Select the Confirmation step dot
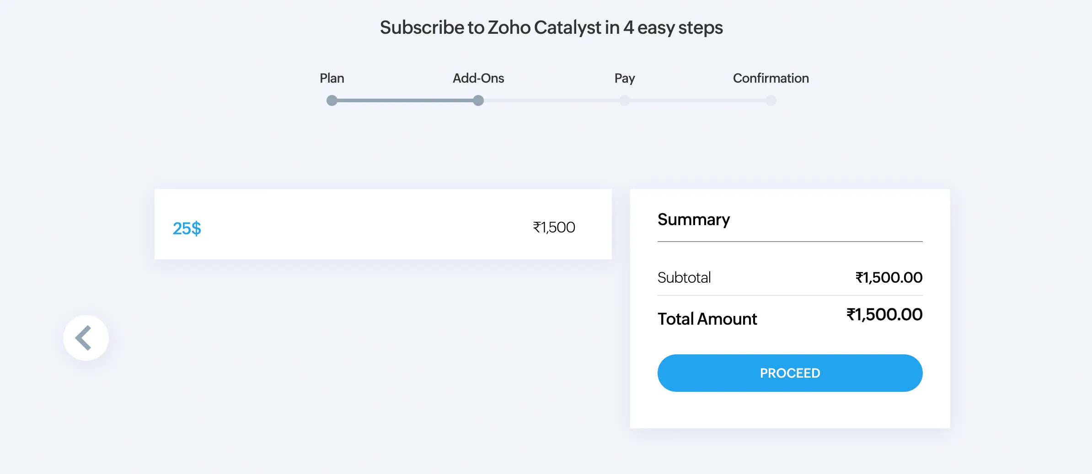 tap(771, 100)
